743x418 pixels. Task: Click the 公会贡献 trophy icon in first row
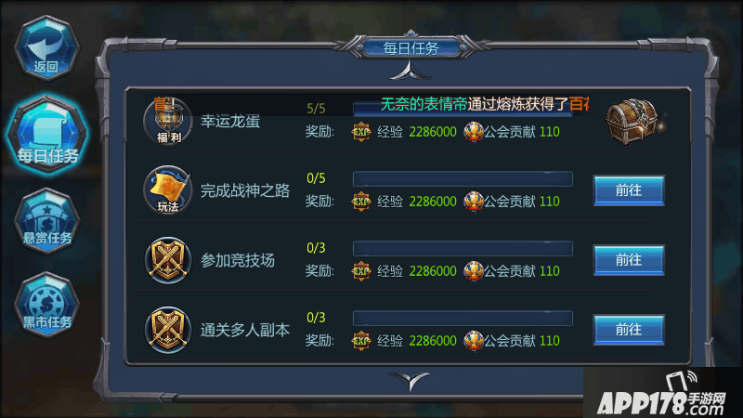click(473, 132)
